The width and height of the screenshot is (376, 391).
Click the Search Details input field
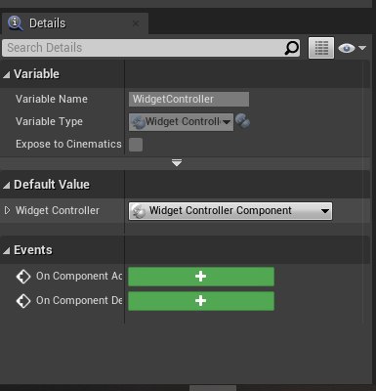[x=150, y=48]
